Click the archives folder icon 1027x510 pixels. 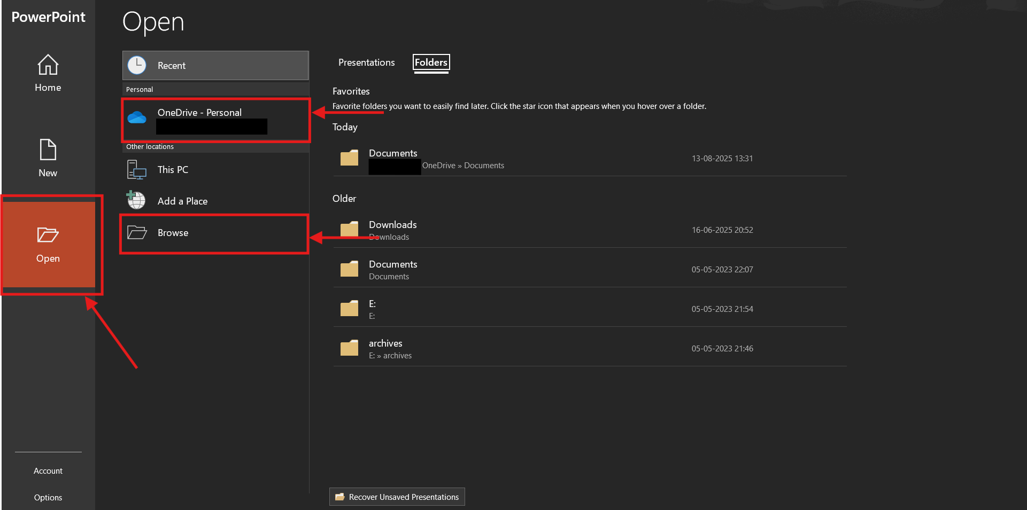pyautogui.click(x=349, y=348)
